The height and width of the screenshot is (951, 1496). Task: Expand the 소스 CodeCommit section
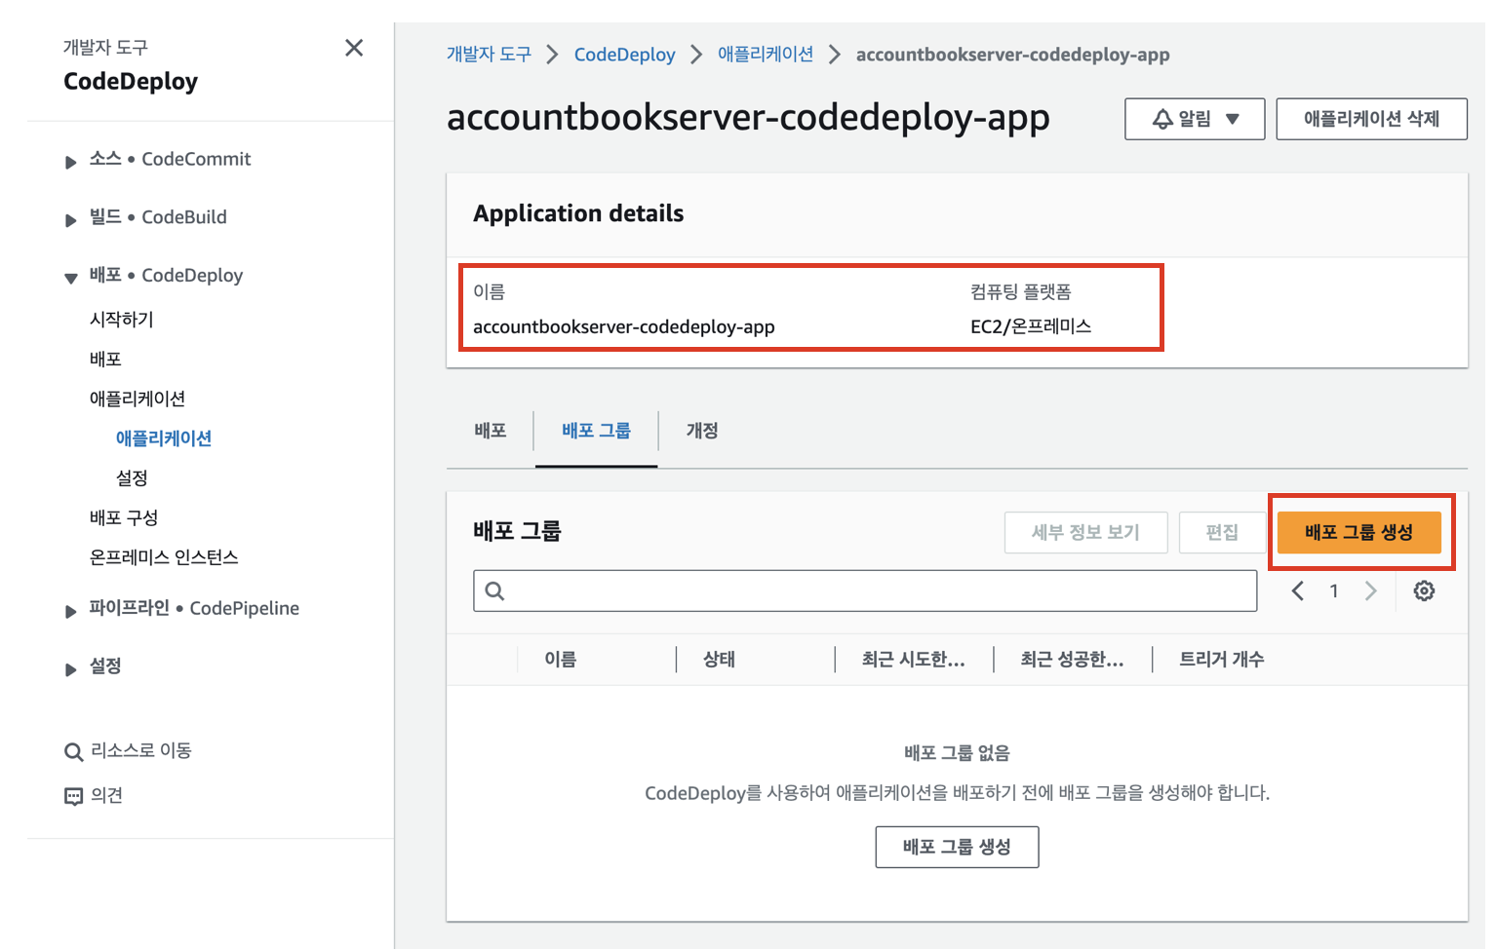pos(70,162)
